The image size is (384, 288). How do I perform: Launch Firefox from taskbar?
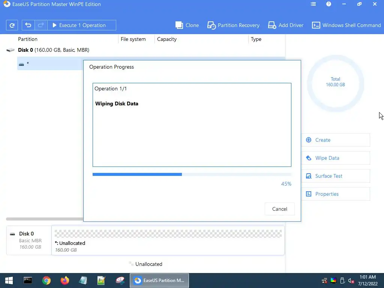pyautogui.click(x=64, y=280)
